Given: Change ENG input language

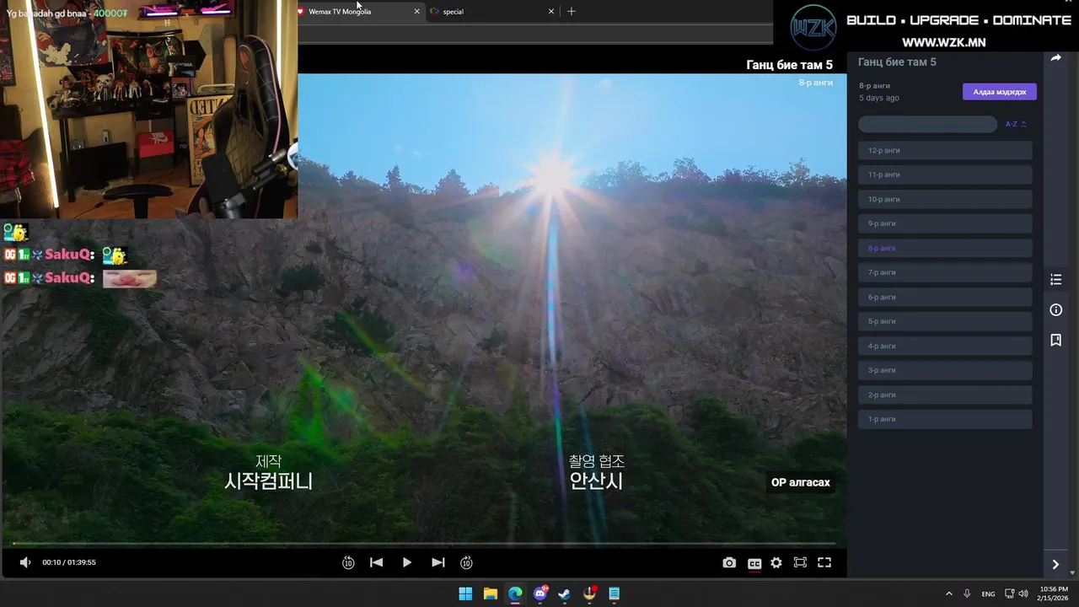Looking at the screenshot, I should [988, 594].
